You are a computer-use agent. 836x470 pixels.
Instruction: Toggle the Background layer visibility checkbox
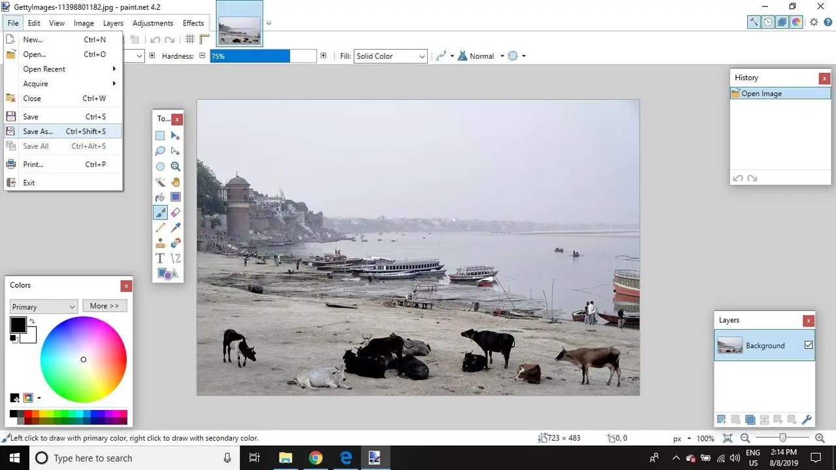[809, 345]
